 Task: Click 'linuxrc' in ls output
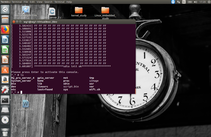(x=43, y=87)
